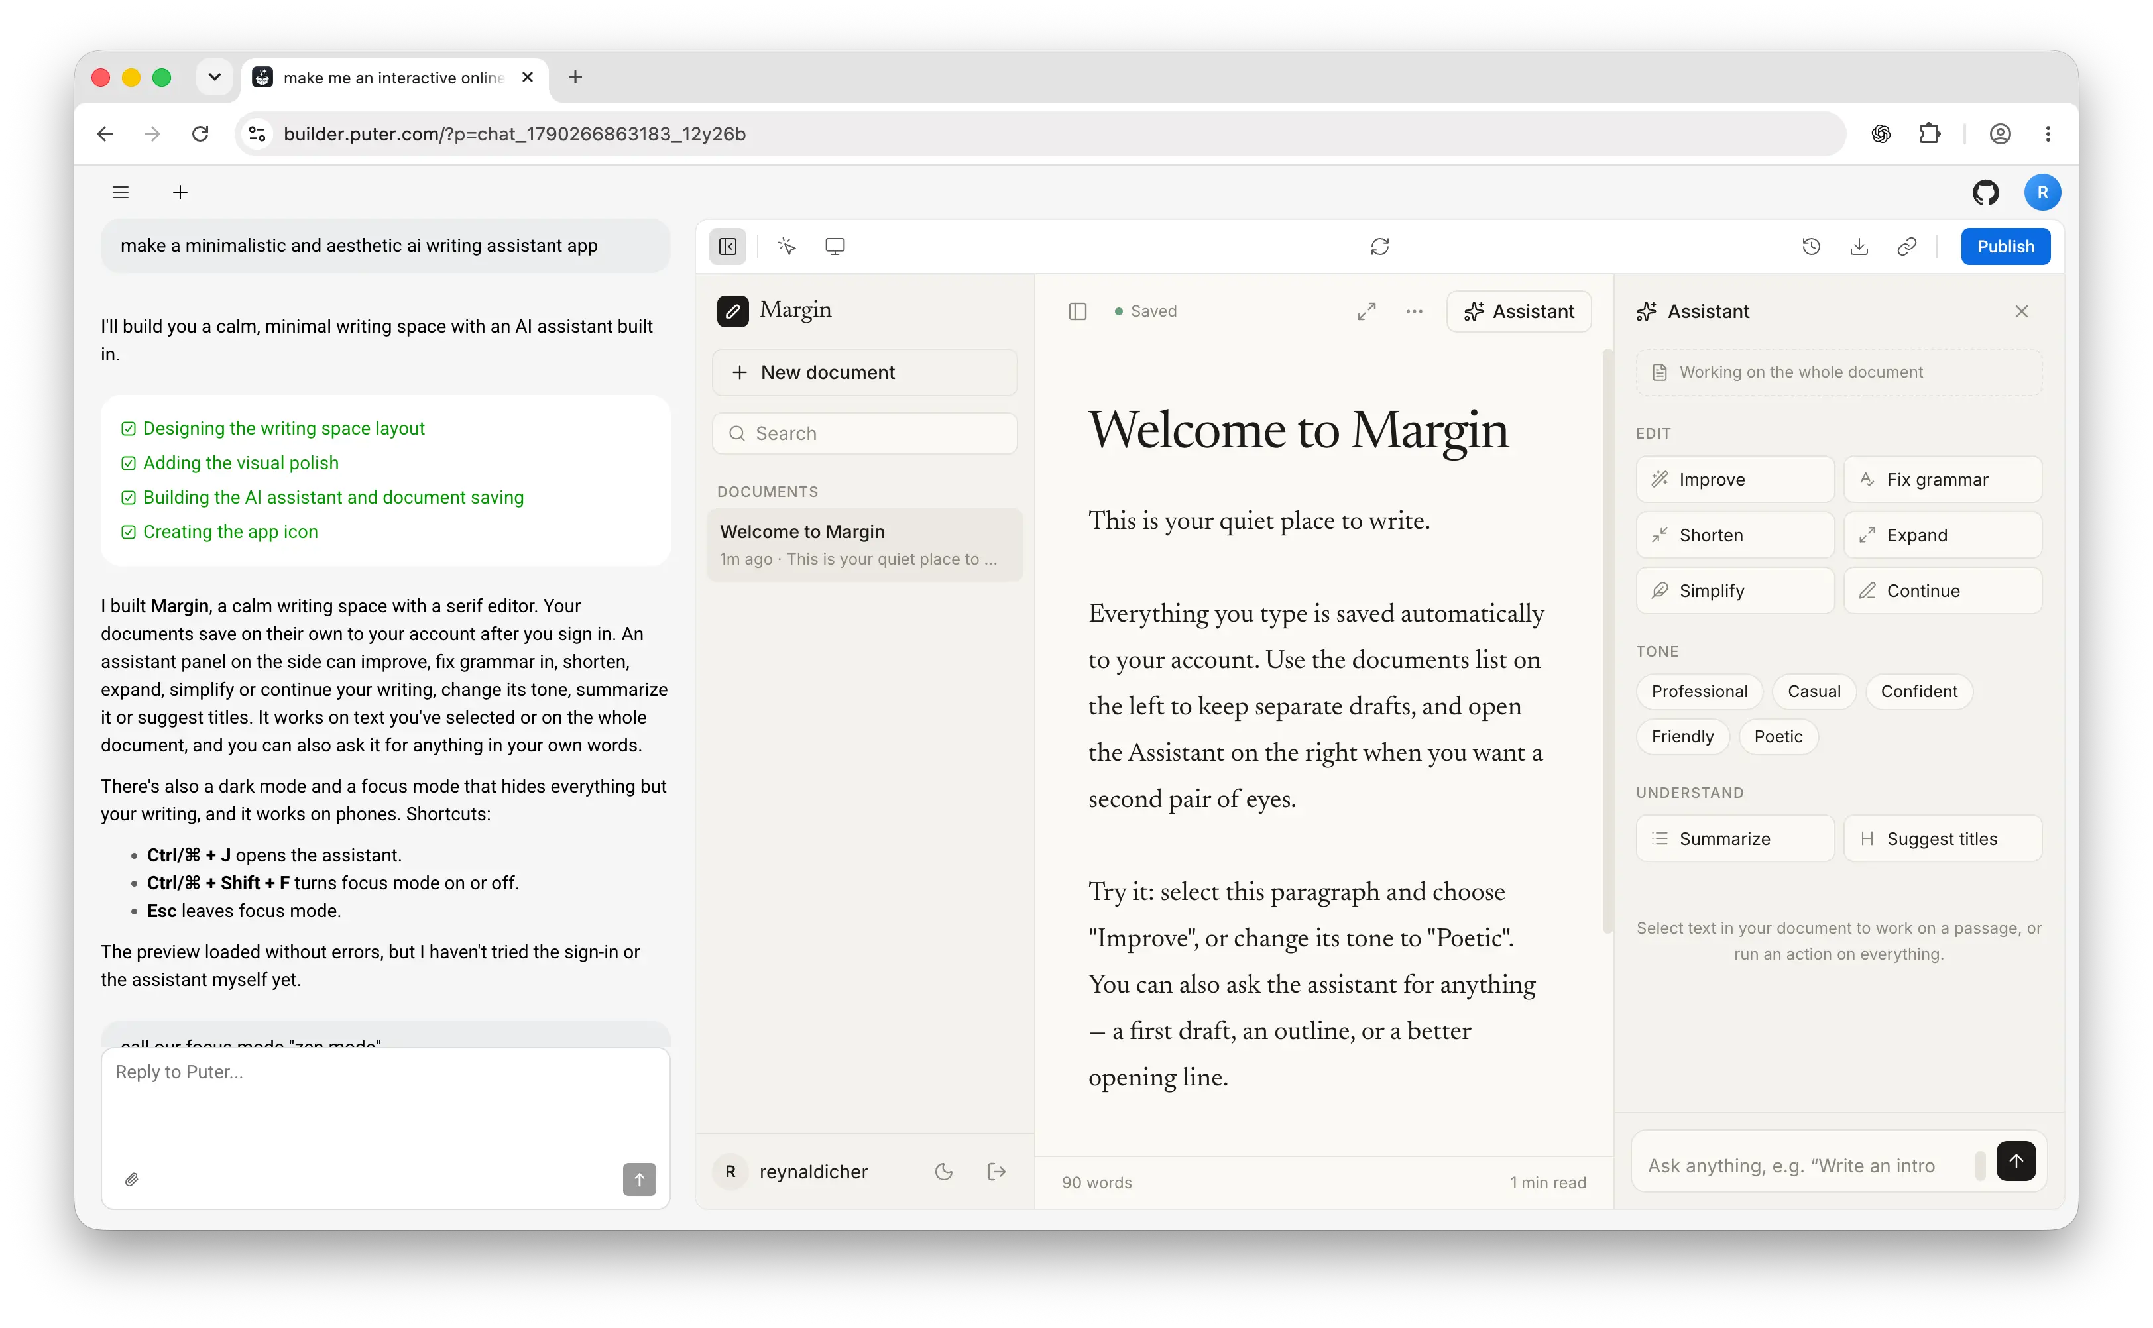Select the Poetic tone chip
The height and width of the screenshot is (1328, 2153).
1778,736
